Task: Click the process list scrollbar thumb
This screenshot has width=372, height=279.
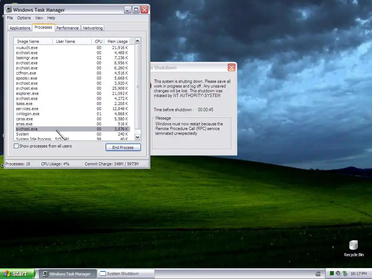Action: [138, 86]
